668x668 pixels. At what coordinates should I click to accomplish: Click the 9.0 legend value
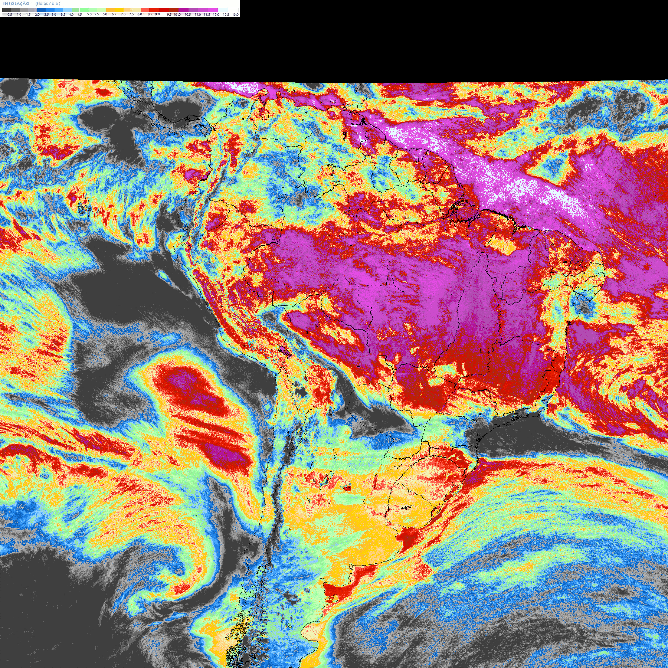(157, 14)
